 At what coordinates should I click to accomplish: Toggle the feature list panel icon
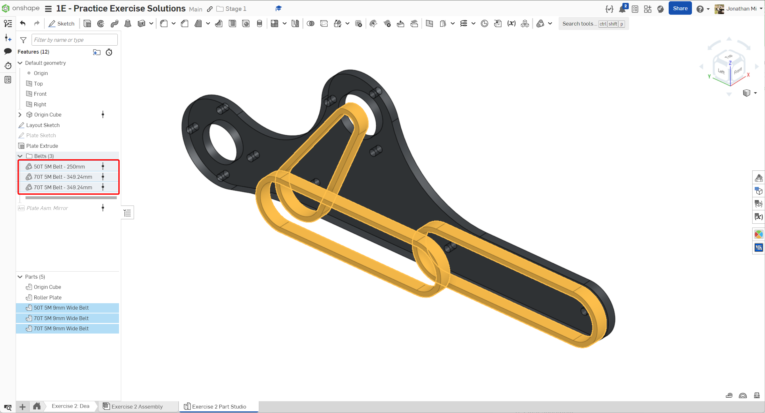8,23
